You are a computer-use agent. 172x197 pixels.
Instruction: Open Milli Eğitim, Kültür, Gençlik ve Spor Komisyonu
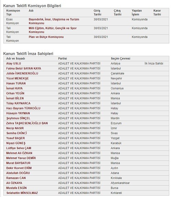(53, 30)
